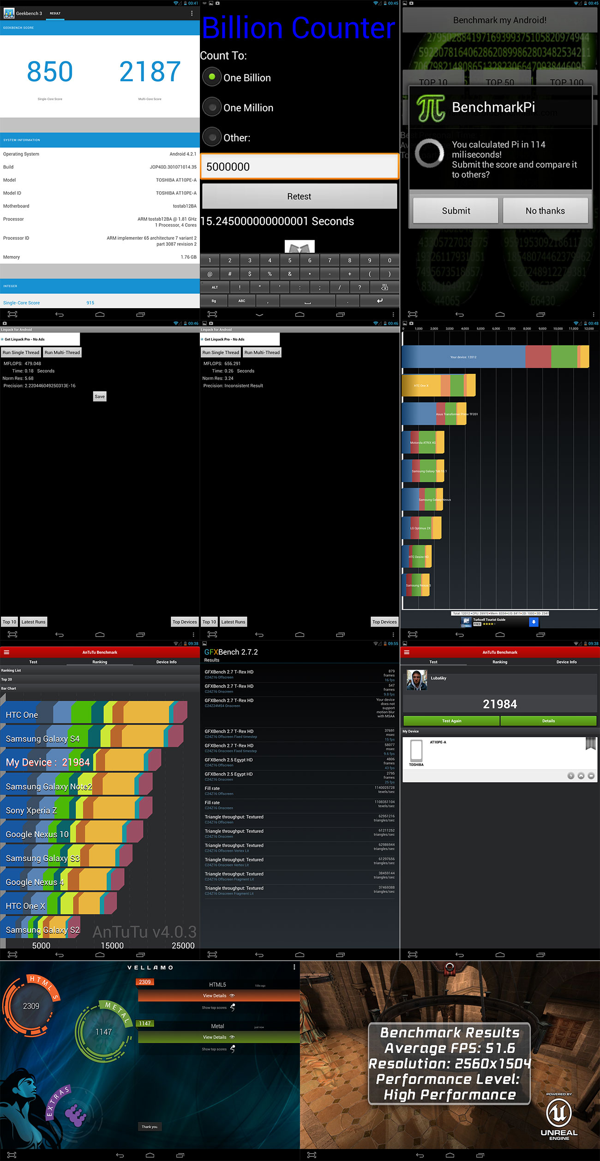600x1161 pixels.
Task: Open the Vellamo three-dot overflow menu
Action: tap(294, 967)
